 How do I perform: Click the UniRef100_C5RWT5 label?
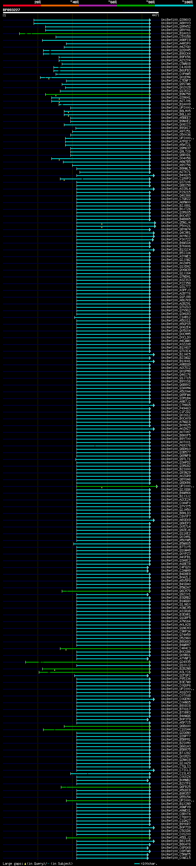click(x=175, y=854)
